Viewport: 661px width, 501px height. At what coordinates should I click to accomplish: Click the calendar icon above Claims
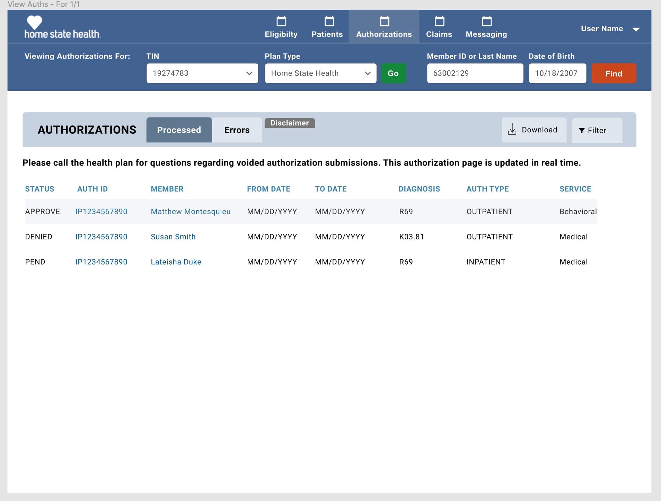pos(439,21)
